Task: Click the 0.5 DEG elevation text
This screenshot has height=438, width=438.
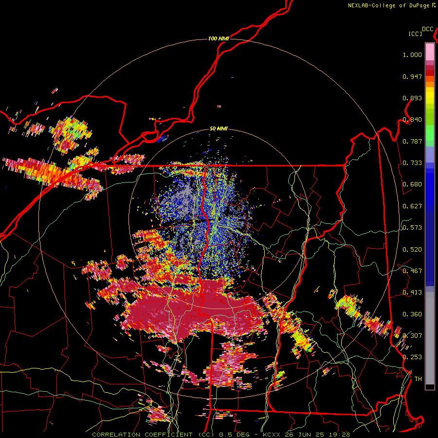Action: pos(234,435)
